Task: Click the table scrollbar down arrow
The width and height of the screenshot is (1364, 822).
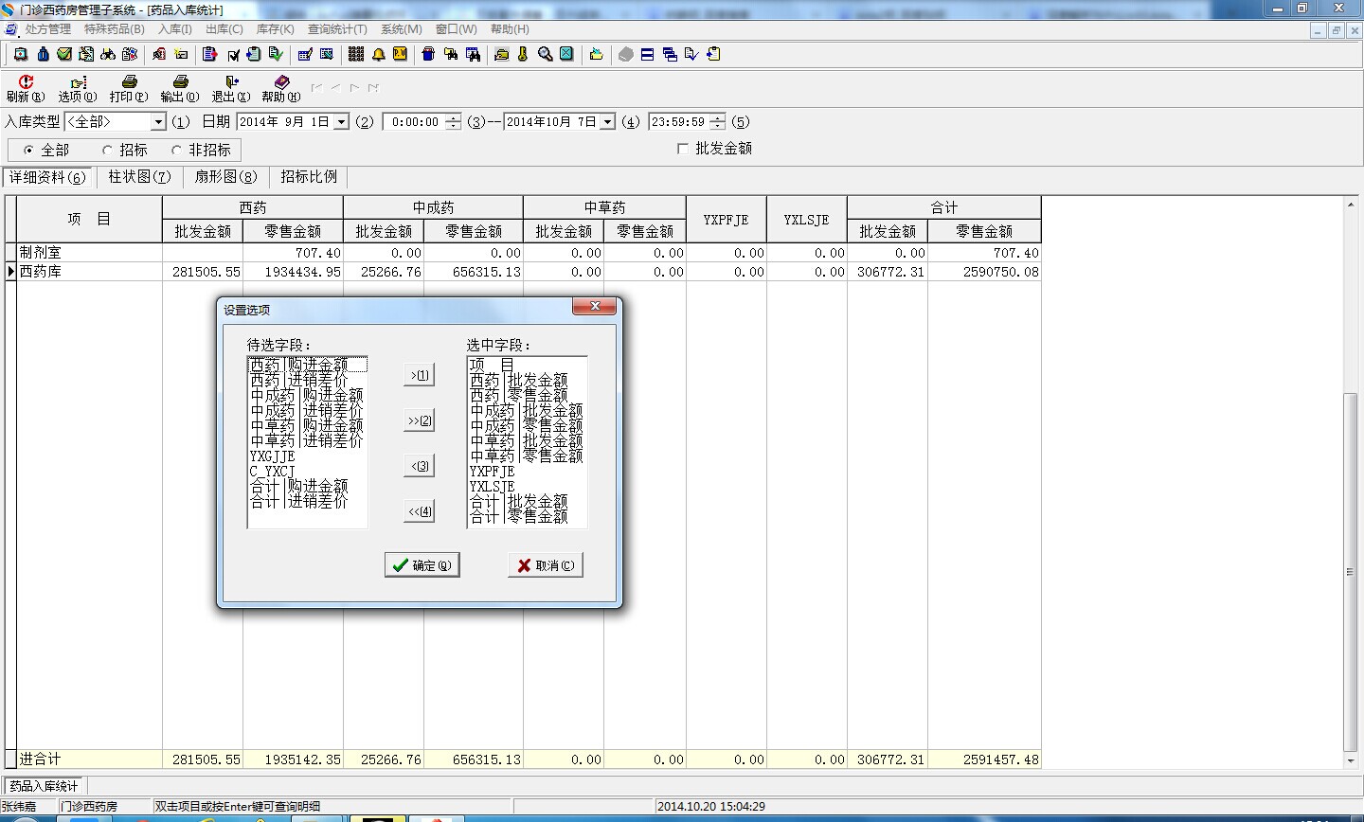Action: (1351, 760)
